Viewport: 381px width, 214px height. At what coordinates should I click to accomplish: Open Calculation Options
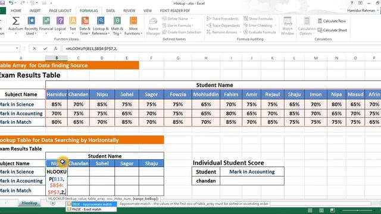tap(307, 26)
